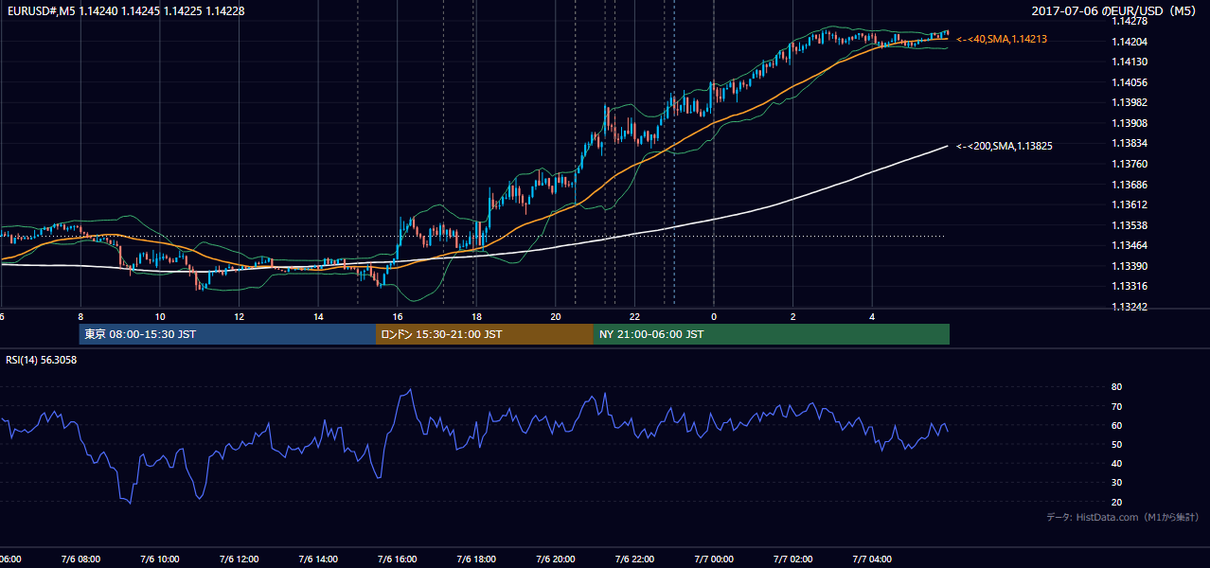Click hour tick 8 under the price chart
The height and width of the screenshot is (568, 1210).
pyautogui.click(x=80, y=316)
